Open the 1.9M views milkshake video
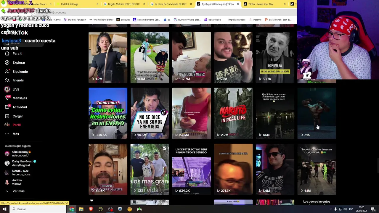The image size is (379, 213). tap(108, 57)
